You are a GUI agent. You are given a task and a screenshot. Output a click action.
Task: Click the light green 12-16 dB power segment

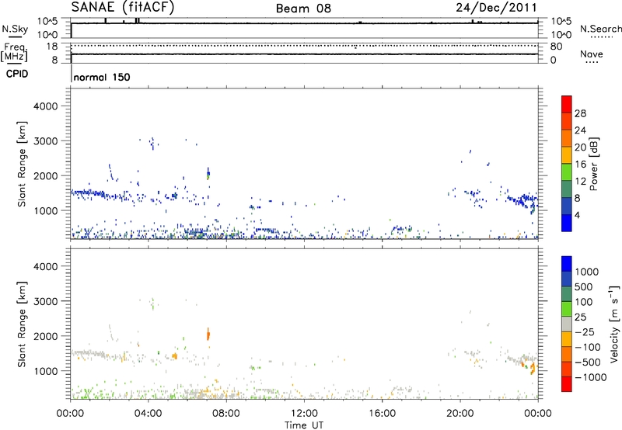pyautogui.click(x=567, y=172)
